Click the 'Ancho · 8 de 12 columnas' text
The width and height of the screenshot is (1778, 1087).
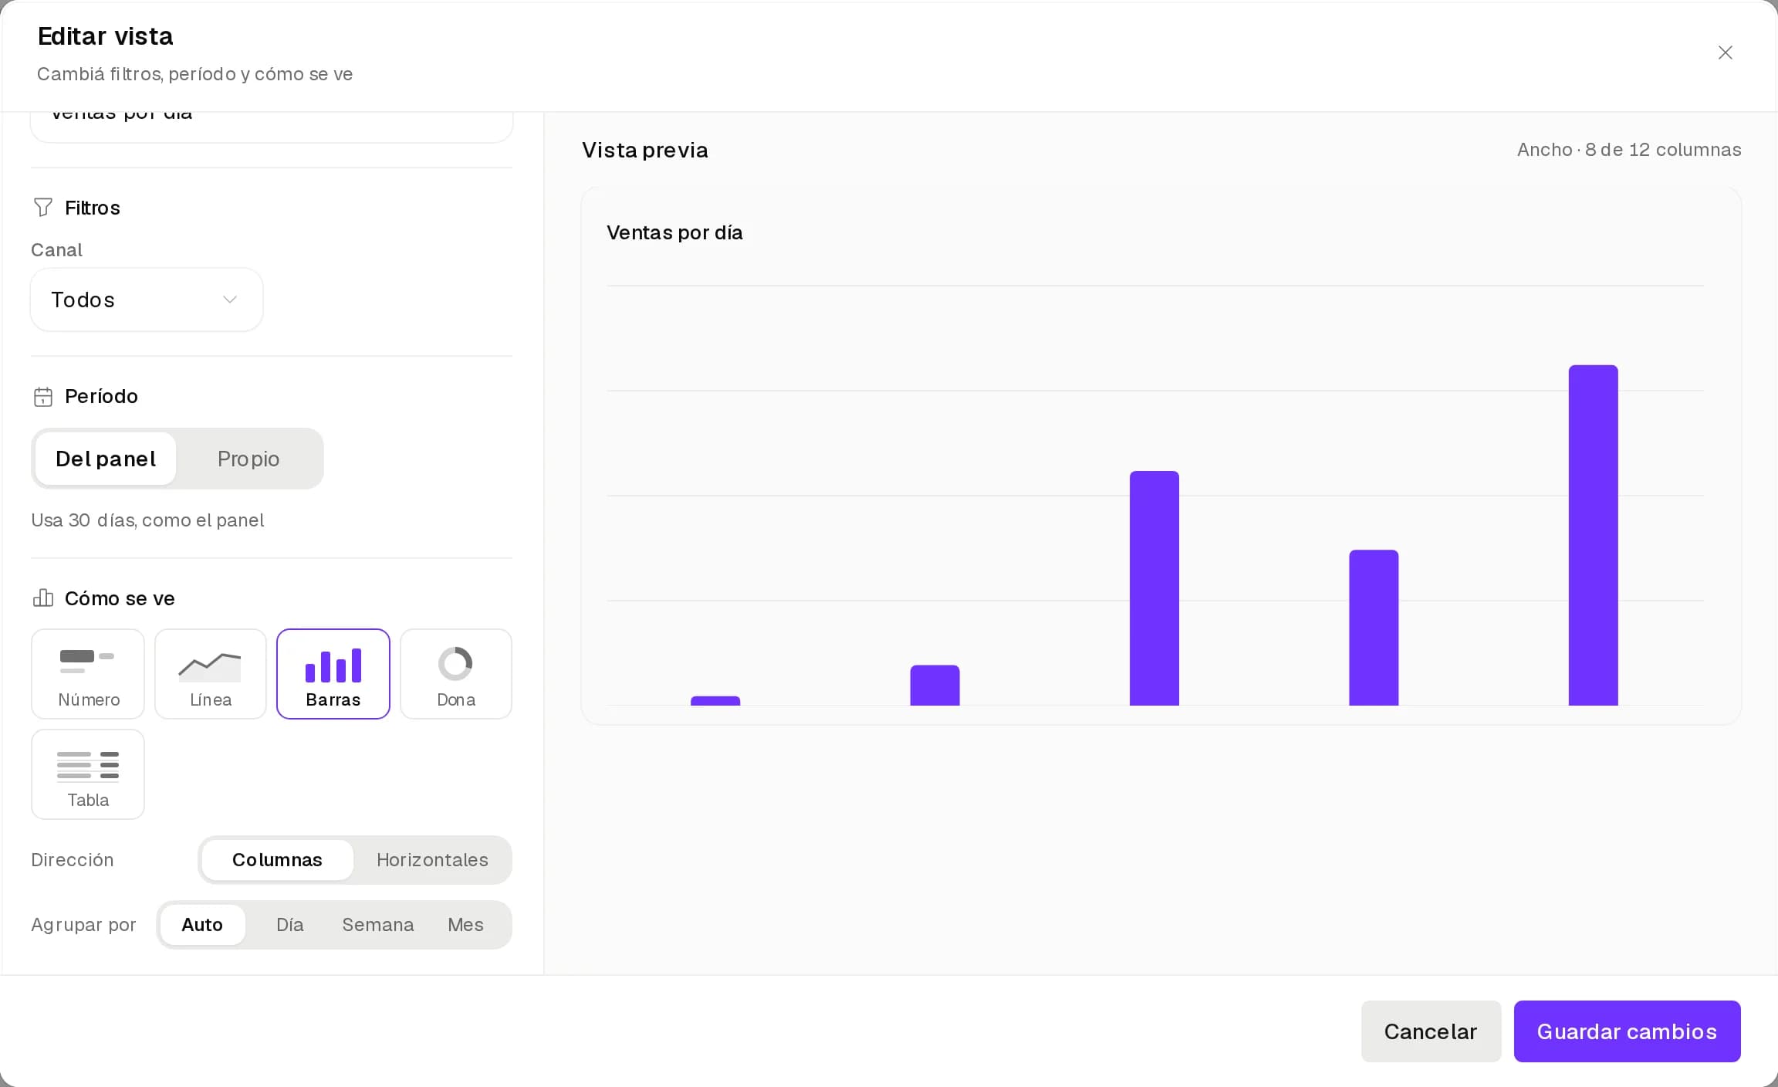tap(1629, 150)
